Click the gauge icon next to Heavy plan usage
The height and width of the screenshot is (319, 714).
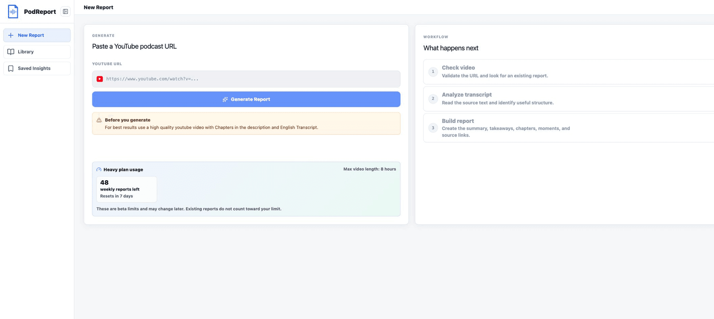coord(99,170)
